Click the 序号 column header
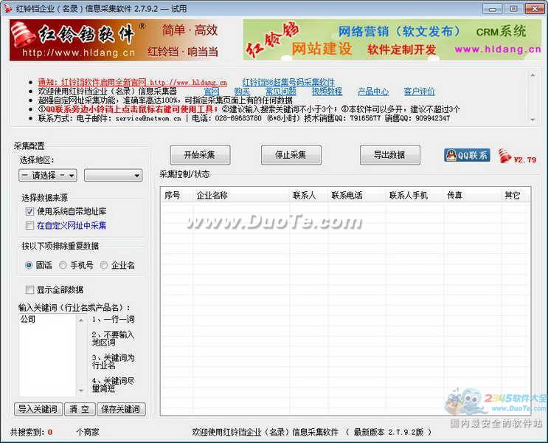The image size is (548, 443). (177, 195)
